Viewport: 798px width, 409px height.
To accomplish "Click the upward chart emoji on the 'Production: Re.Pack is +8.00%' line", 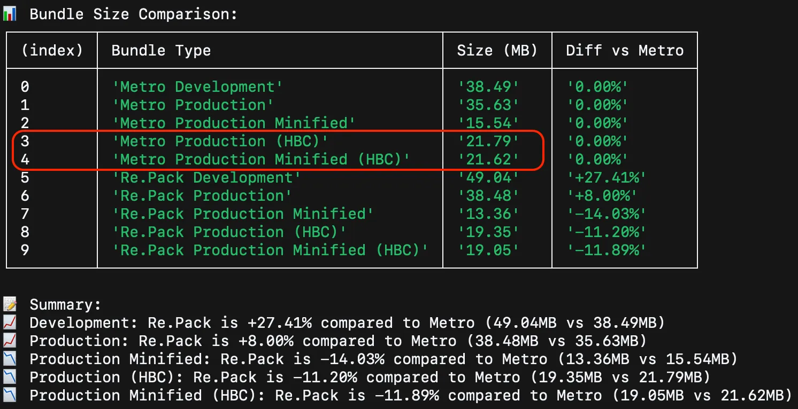I will 10,341.
